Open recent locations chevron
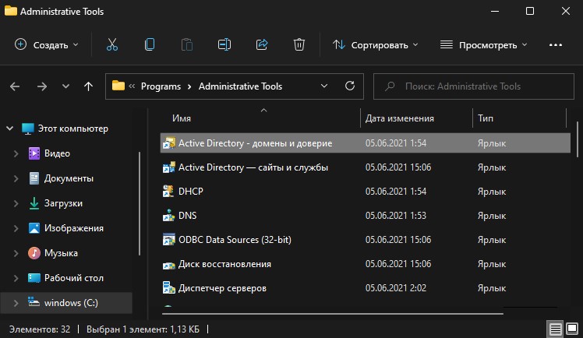The width and height of the screenshot is (583, 338). 65,86
